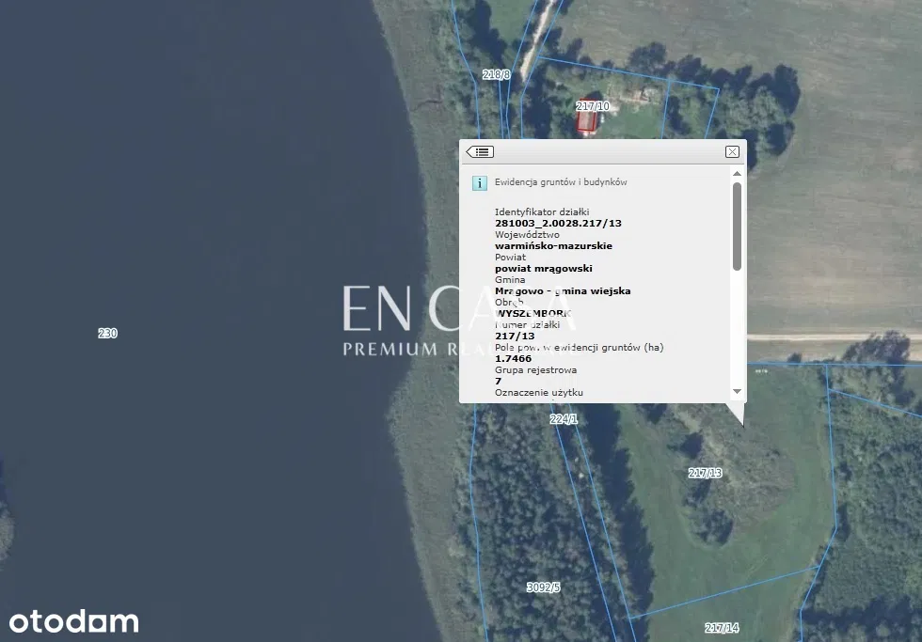
Task: Select forest parcel labeled 3092/5
Action: [x=543, y=587]
